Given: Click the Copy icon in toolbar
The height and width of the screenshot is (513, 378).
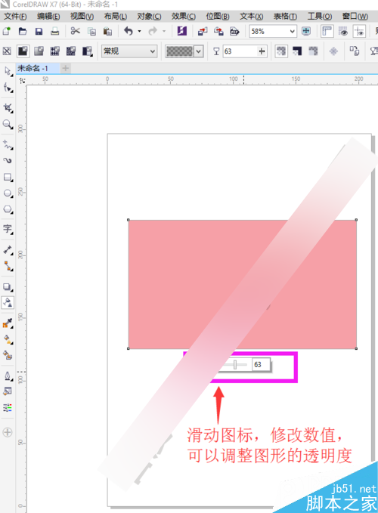Looking at the screenshot, I should coord(92,32).
